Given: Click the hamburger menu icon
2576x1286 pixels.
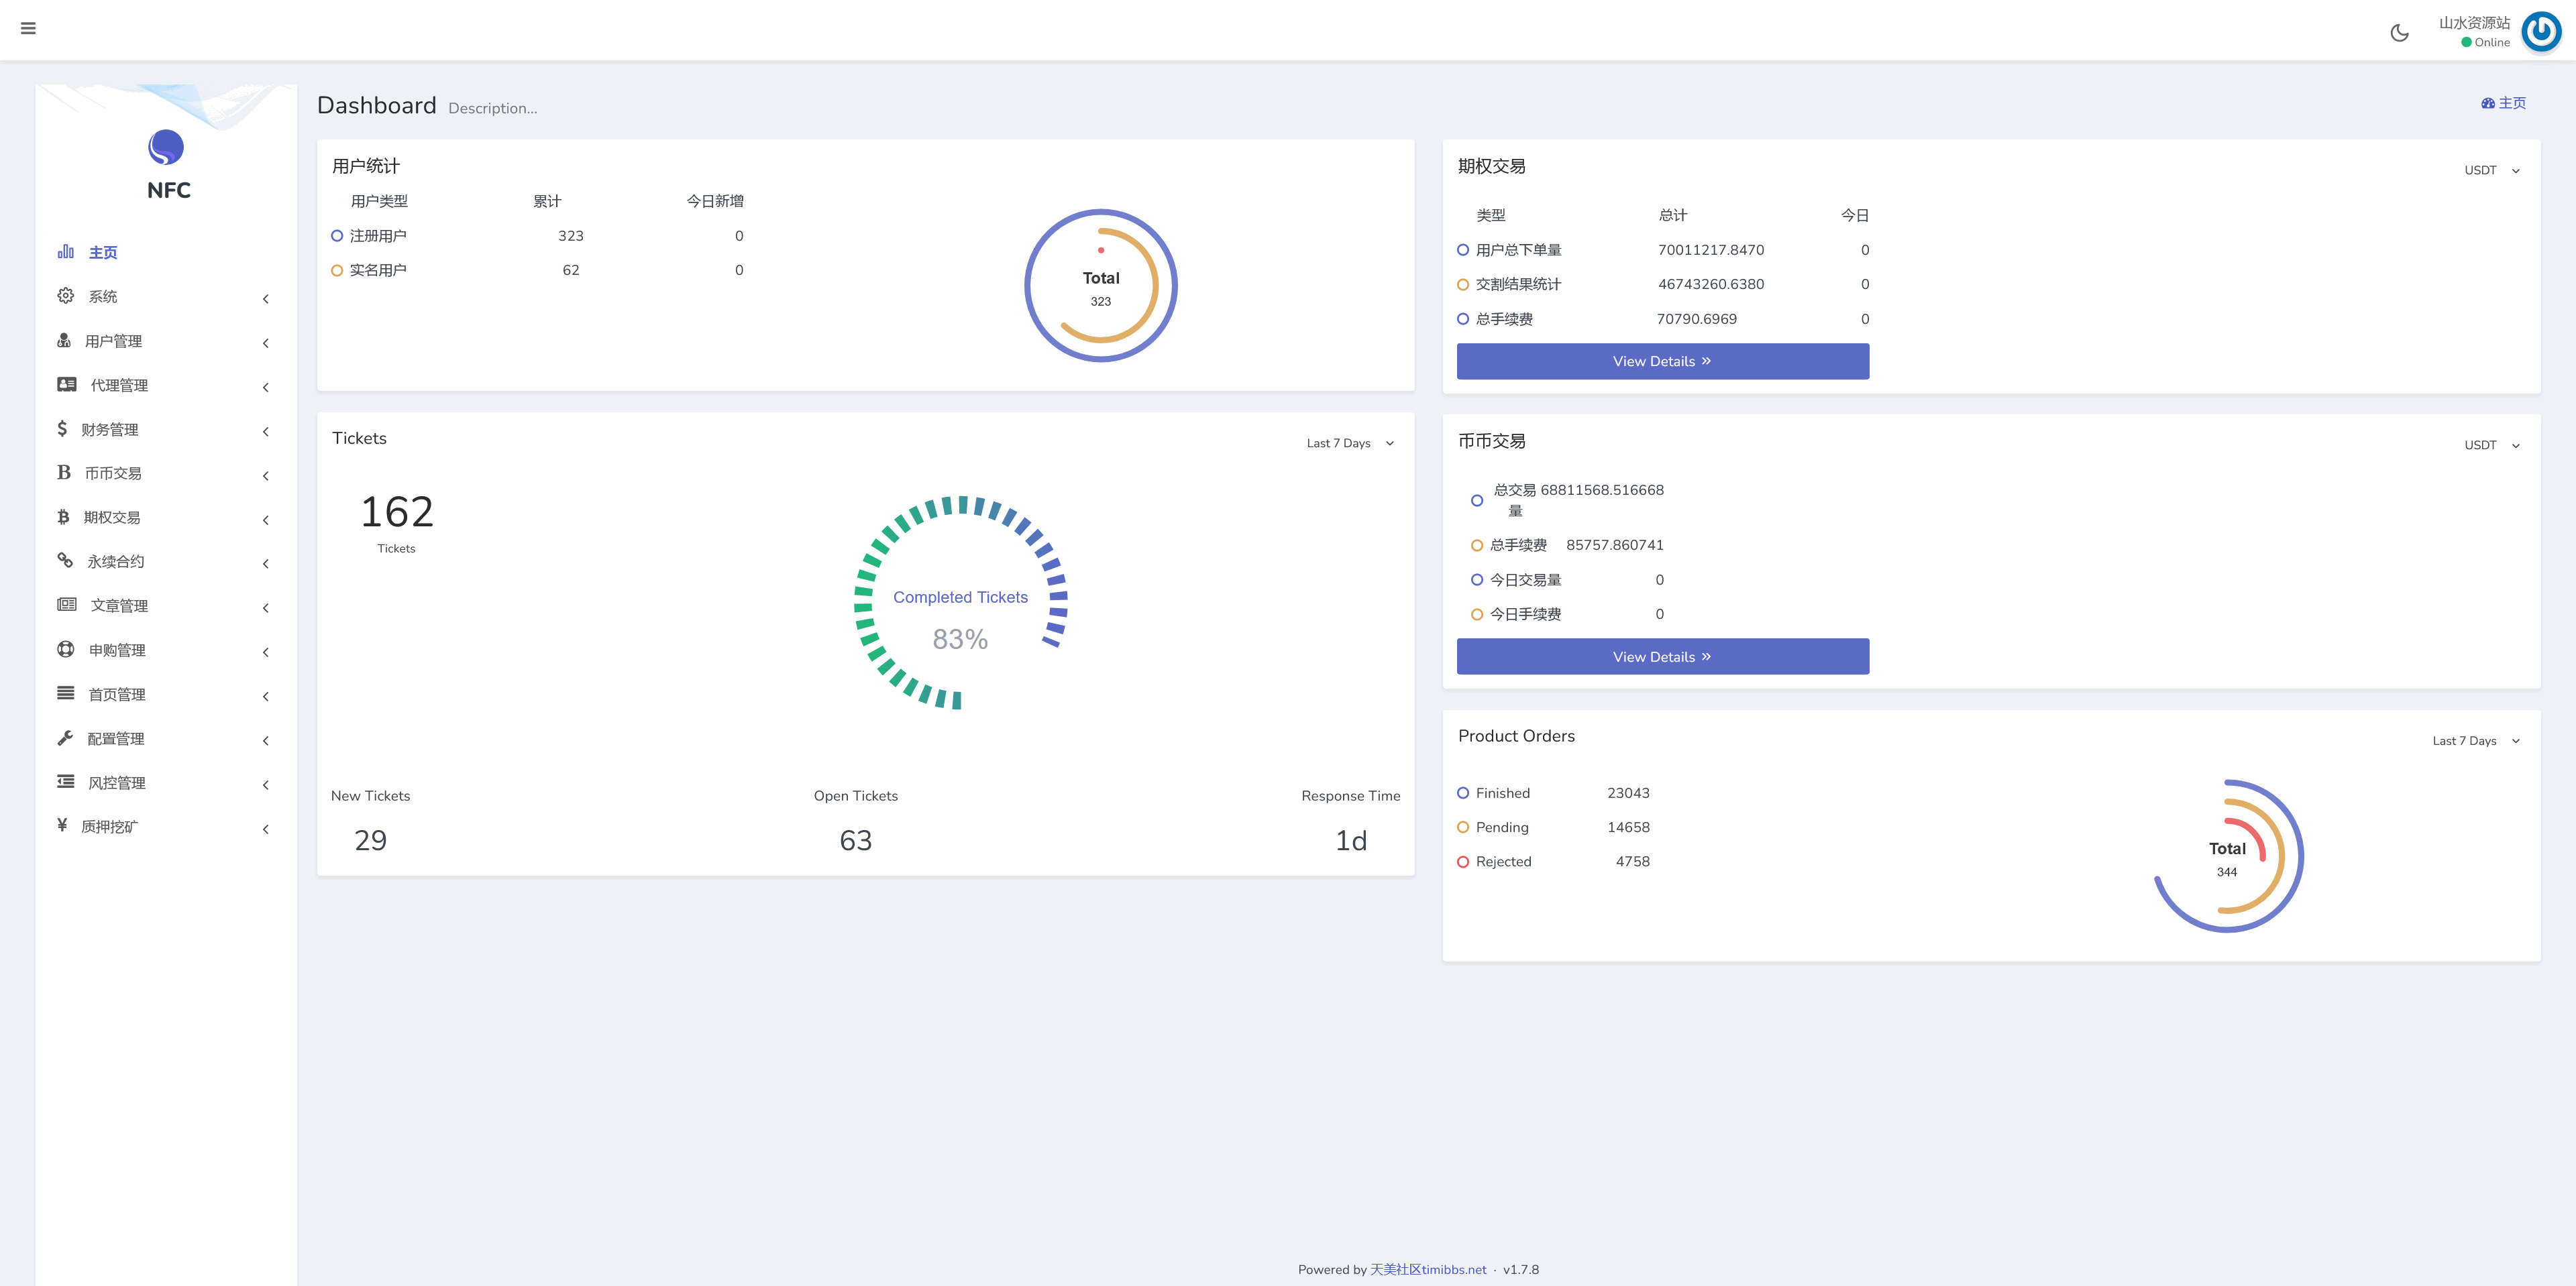Looking at the screenshot, I should [x=28, y=28].
